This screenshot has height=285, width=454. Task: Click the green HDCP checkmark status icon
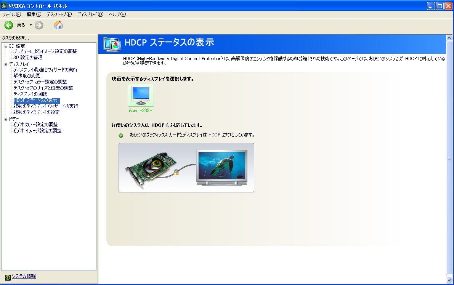click(121, 135)
